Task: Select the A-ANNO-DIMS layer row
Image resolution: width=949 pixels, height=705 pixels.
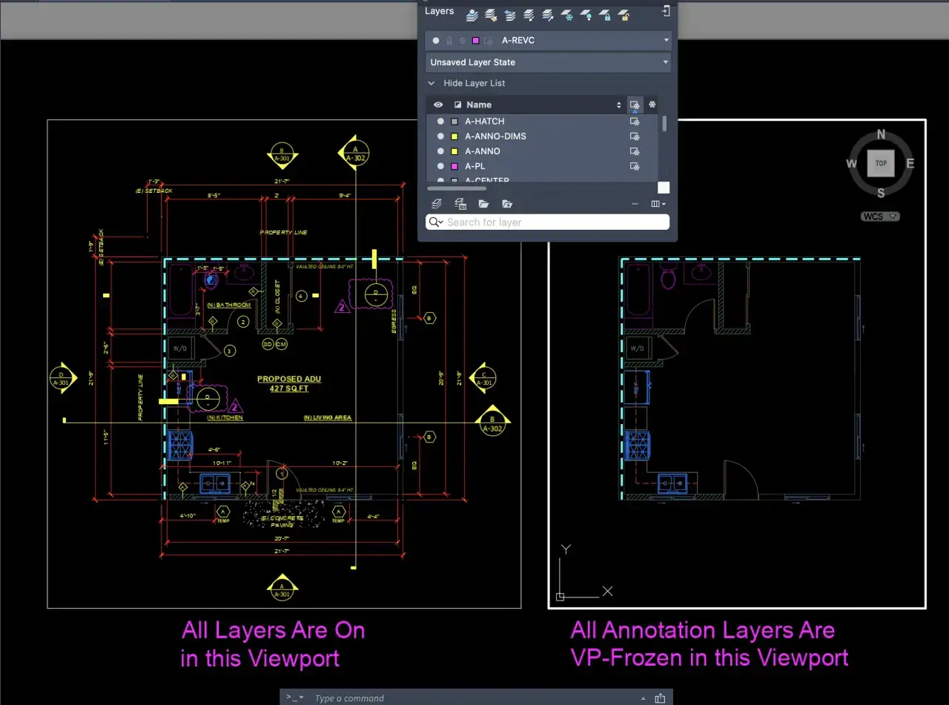Action: point(541,136)
